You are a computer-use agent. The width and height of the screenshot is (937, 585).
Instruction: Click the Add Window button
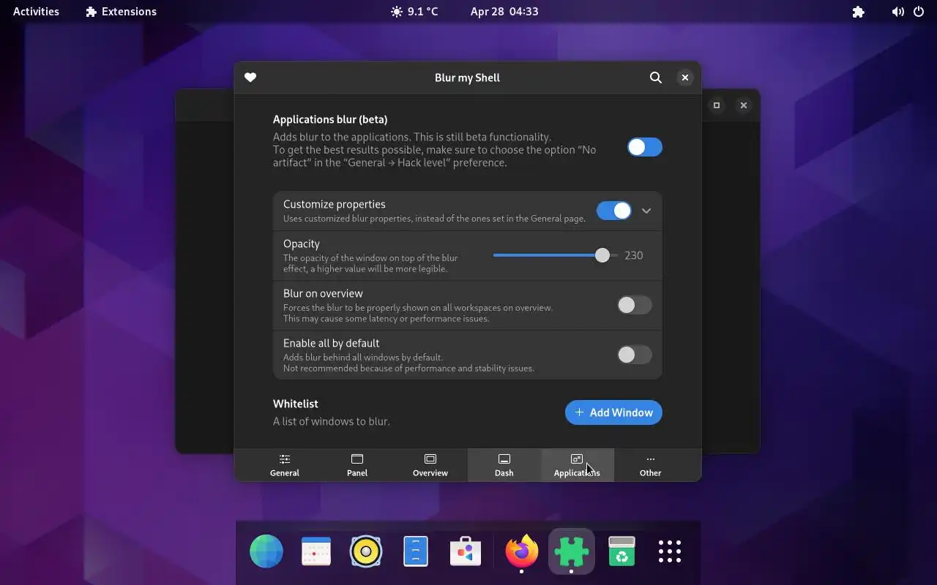click(x=613, y=412)
